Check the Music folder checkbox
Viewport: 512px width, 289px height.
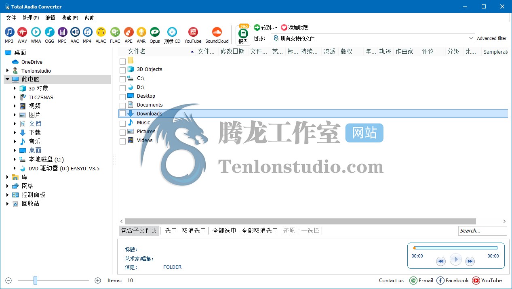click(122, 124)
